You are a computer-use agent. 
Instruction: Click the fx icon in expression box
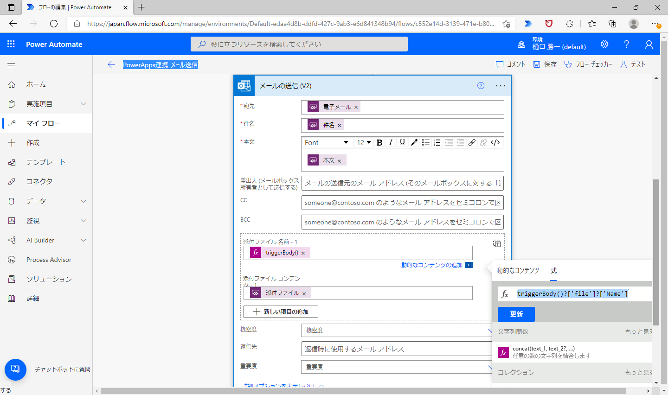505,294
